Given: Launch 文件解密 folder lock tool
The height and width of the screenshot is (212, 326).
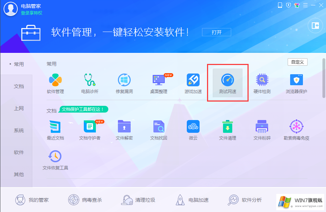Looking at the screenshot, I should pyautogui.click(x=124, y=126).
